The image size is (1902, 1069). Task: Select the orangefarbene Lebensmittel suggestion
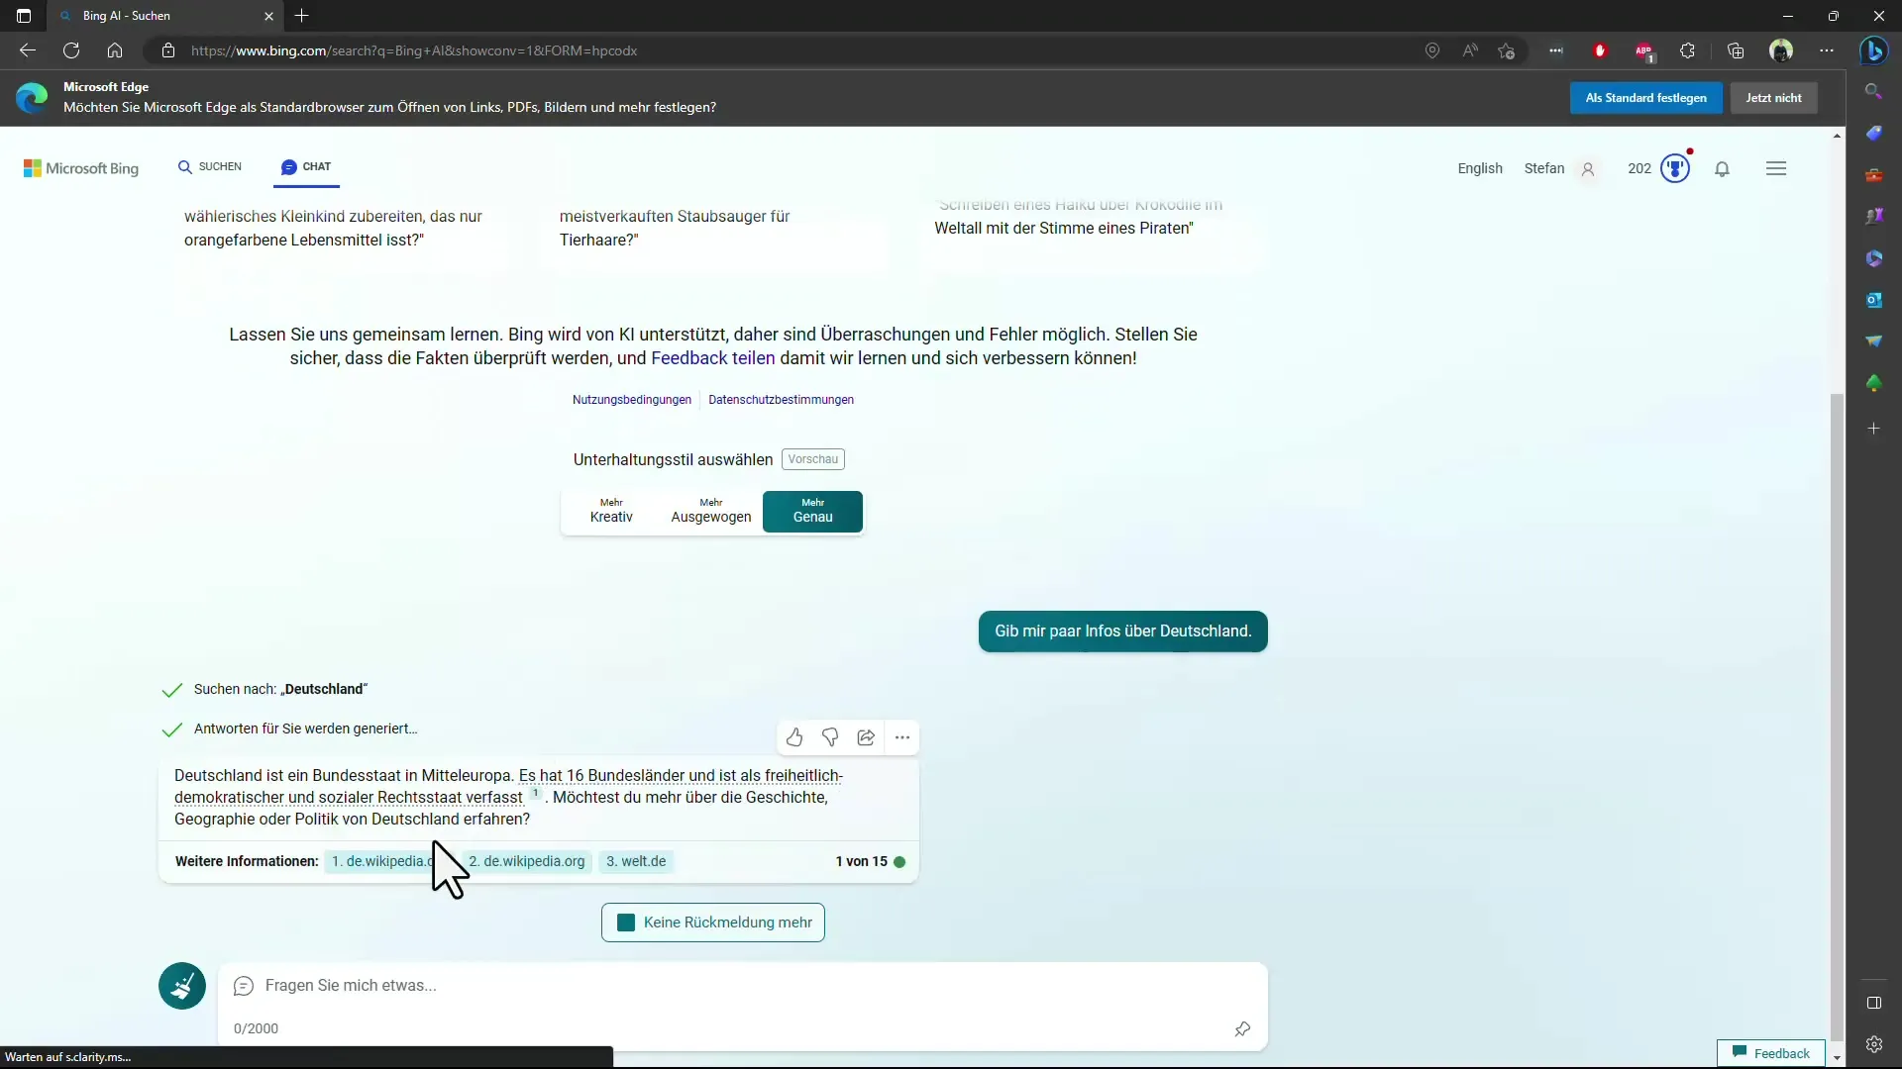[x=333, y=228]
